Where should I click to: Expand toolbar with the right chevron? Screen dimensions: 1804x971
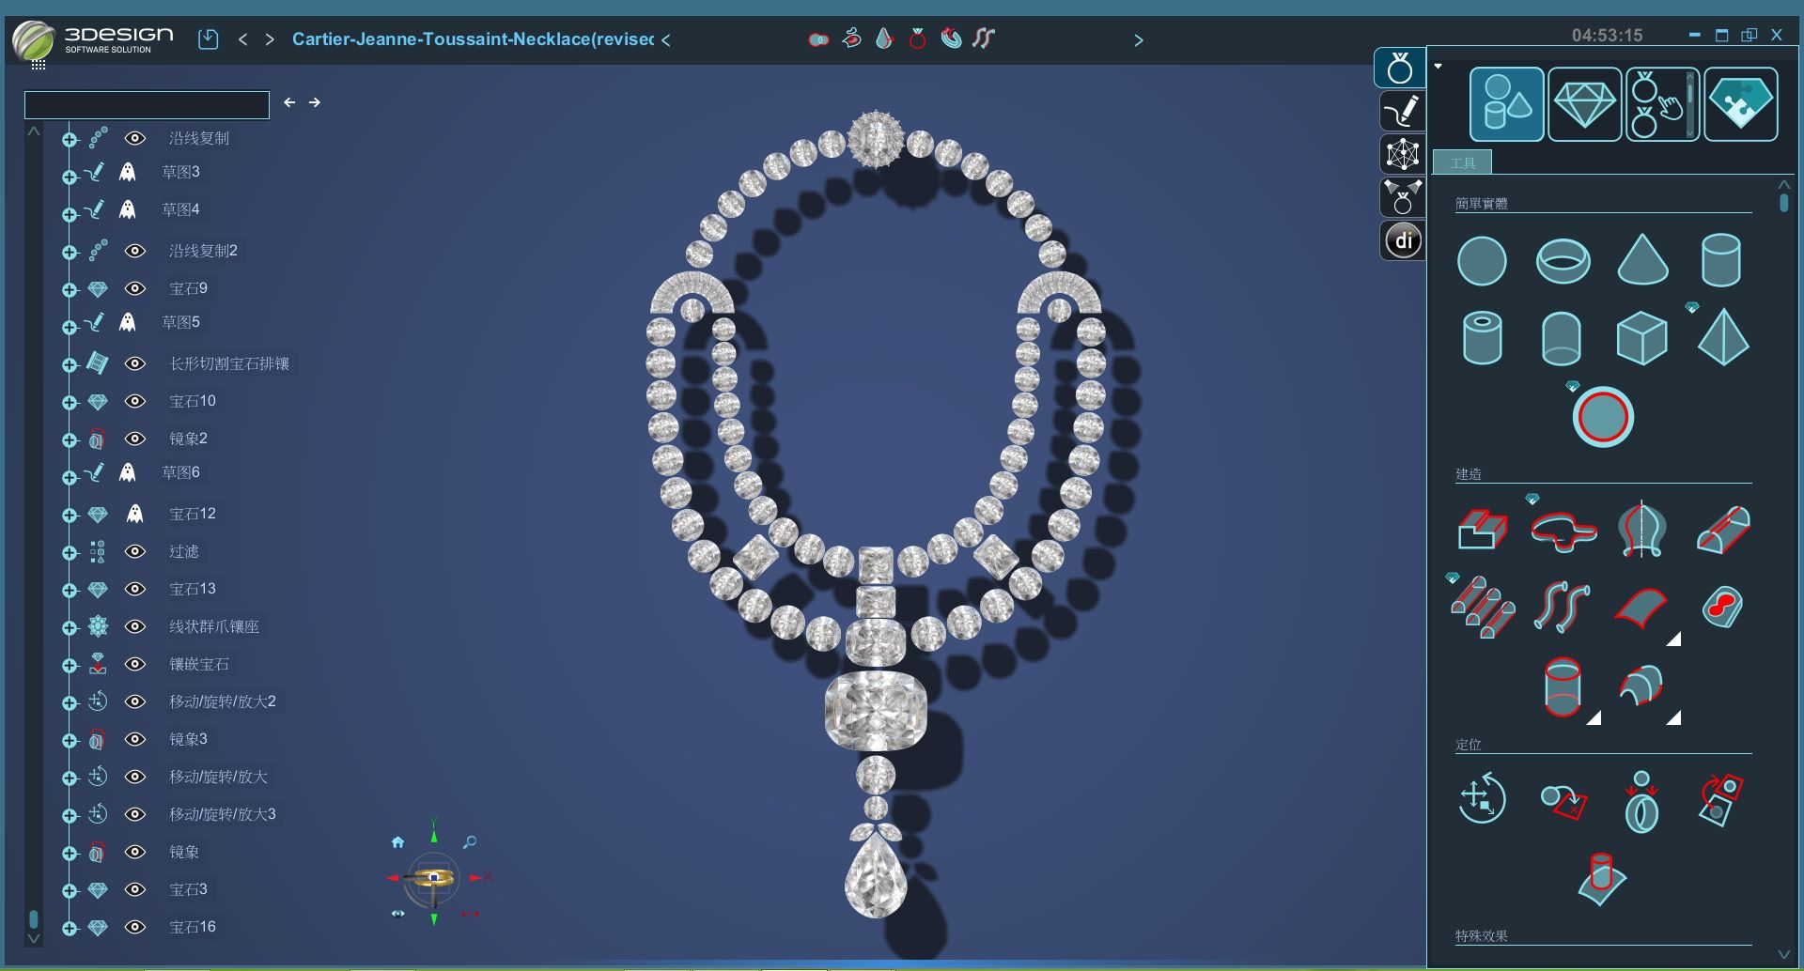1139,40
